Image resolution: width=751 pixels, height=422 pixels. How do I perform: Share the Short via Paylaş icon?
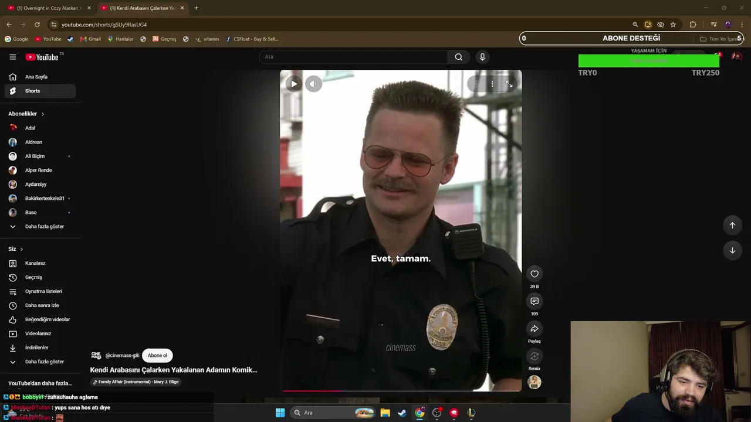535,329
